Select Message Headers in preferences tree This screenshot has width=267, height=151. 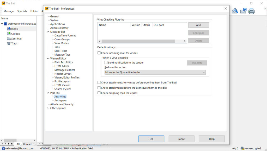tap(65, 70)
